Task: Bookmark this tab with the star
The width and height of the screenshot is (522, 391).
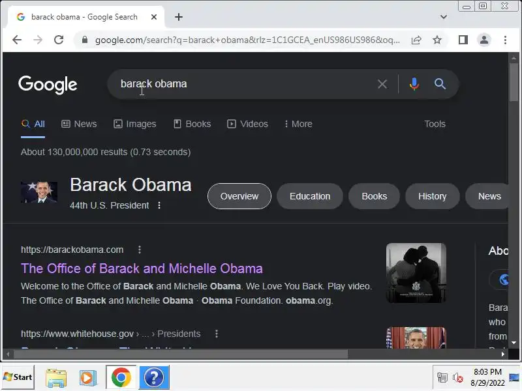Action: tap(437, 40)
